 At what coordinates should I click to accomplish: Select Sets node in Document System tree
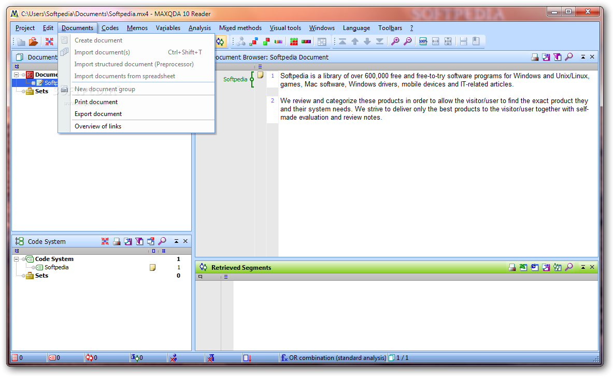(41, 91)
